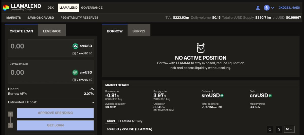Click the Ethereum network icon
This screenshot has height=135, width=304.
(267, 8)
